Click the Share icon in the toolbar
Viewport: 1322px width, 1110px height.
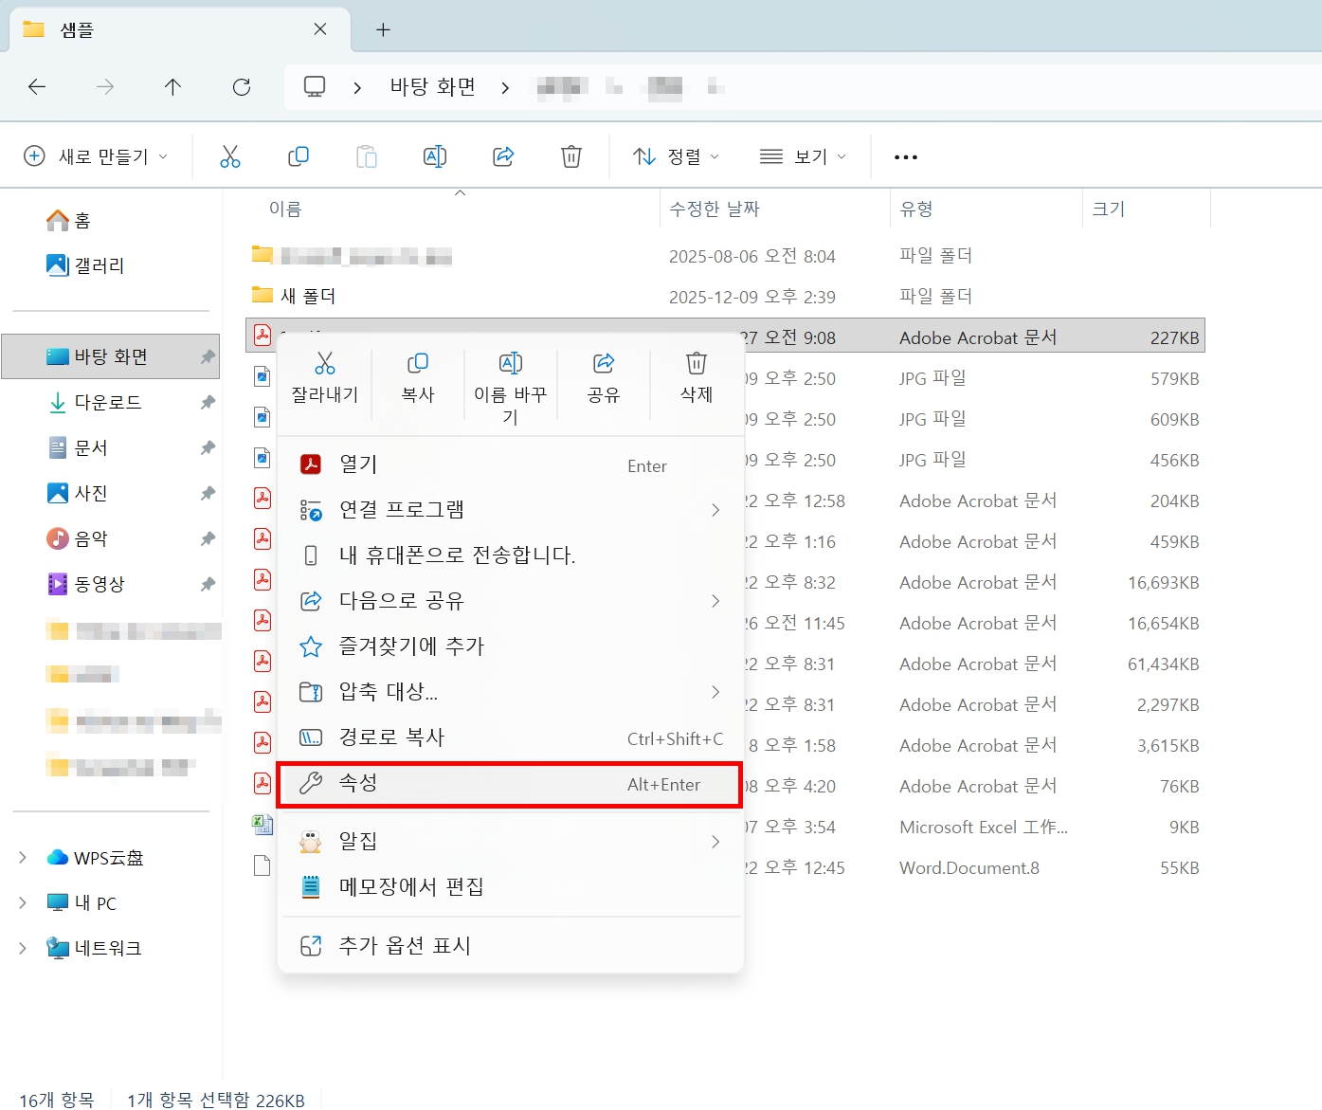(503, 156)
